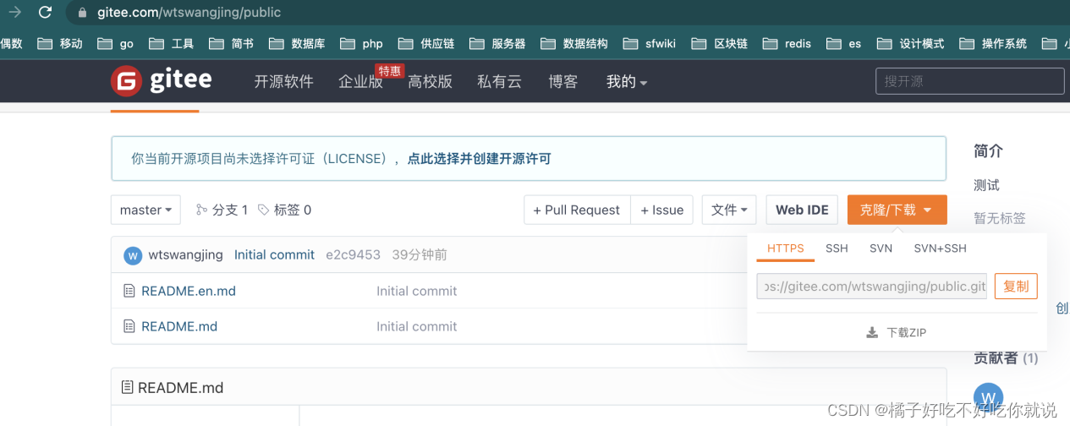Click the + Pull Request button
The width and height of the screenshot is (1070, 426).
point(577,210)
